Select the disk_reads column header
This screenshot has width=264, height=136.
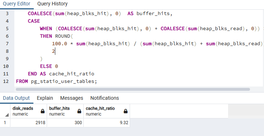[29, 111]
